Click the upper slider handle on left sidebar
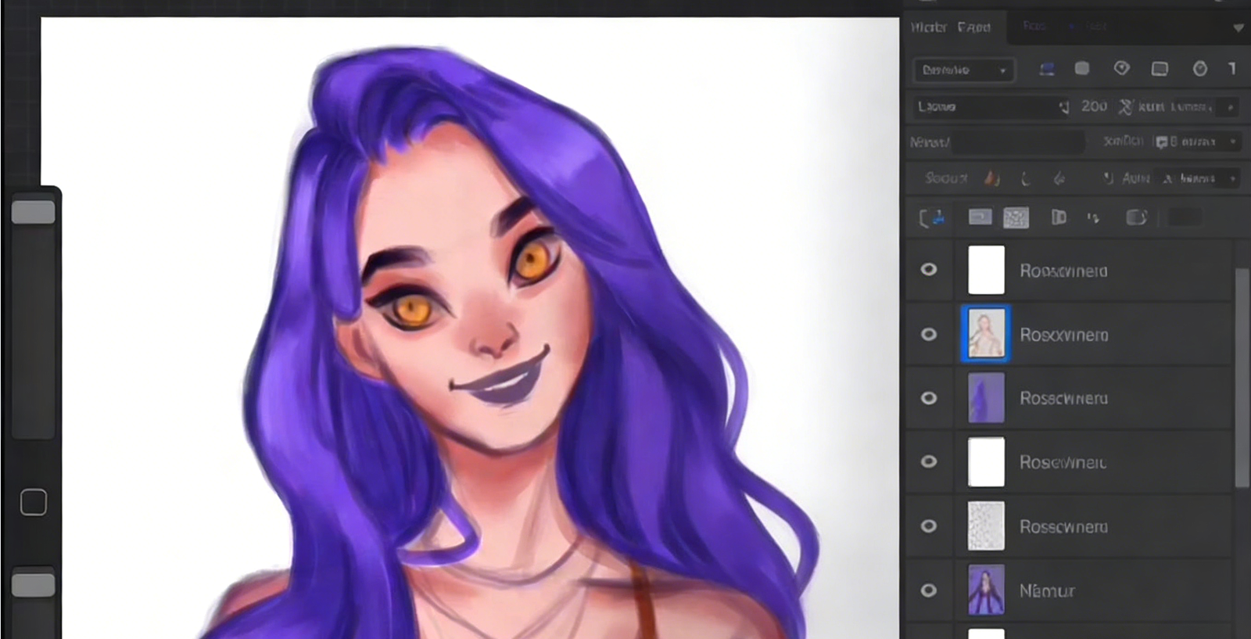 (34, 212)
